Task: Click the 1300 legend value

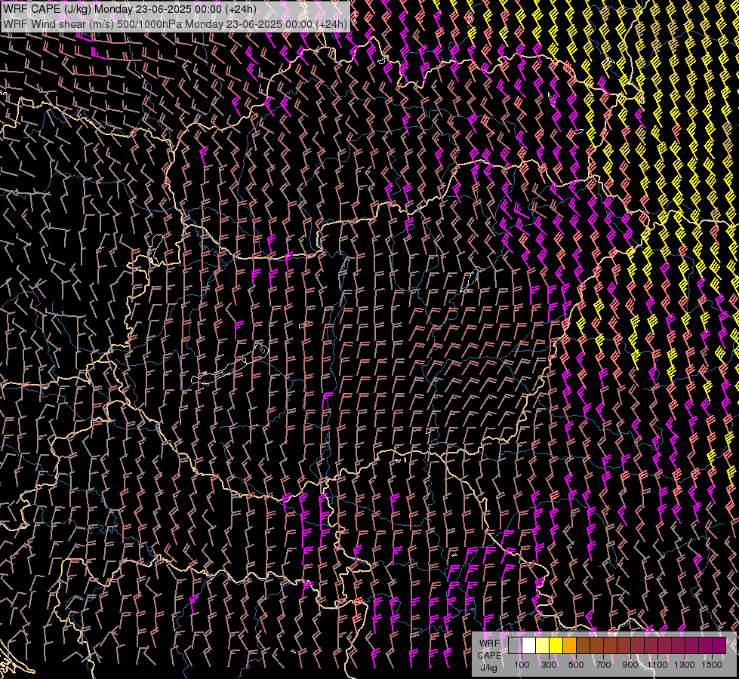Action: point(685,665)
